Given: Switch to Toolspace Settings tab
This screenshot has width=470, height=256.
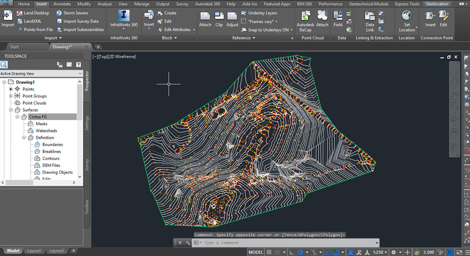Looking at the screenshot, I should (87, 123).
